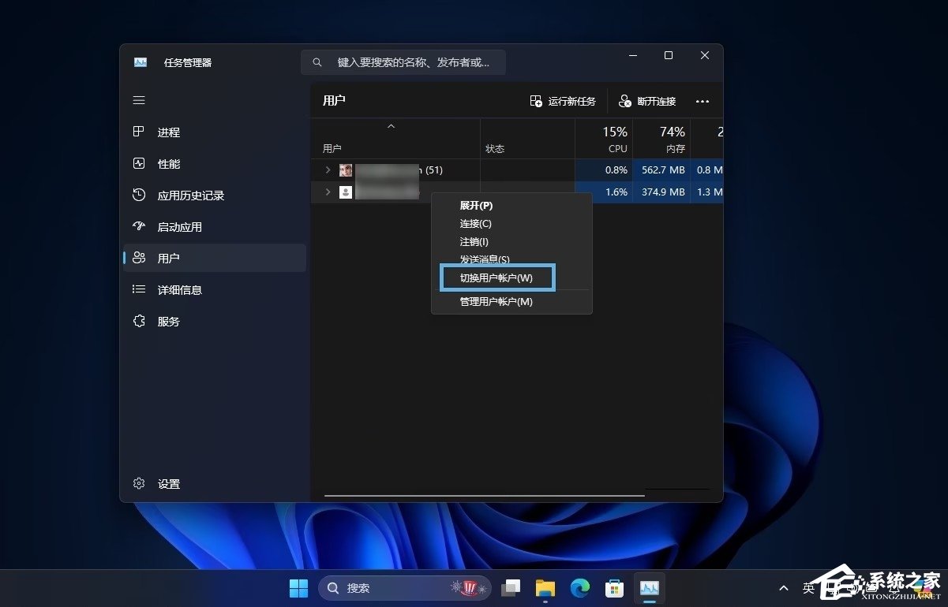Screen dimensions: 948x607
Task: Expand the second user row chevron
Action: coord(328,192)
